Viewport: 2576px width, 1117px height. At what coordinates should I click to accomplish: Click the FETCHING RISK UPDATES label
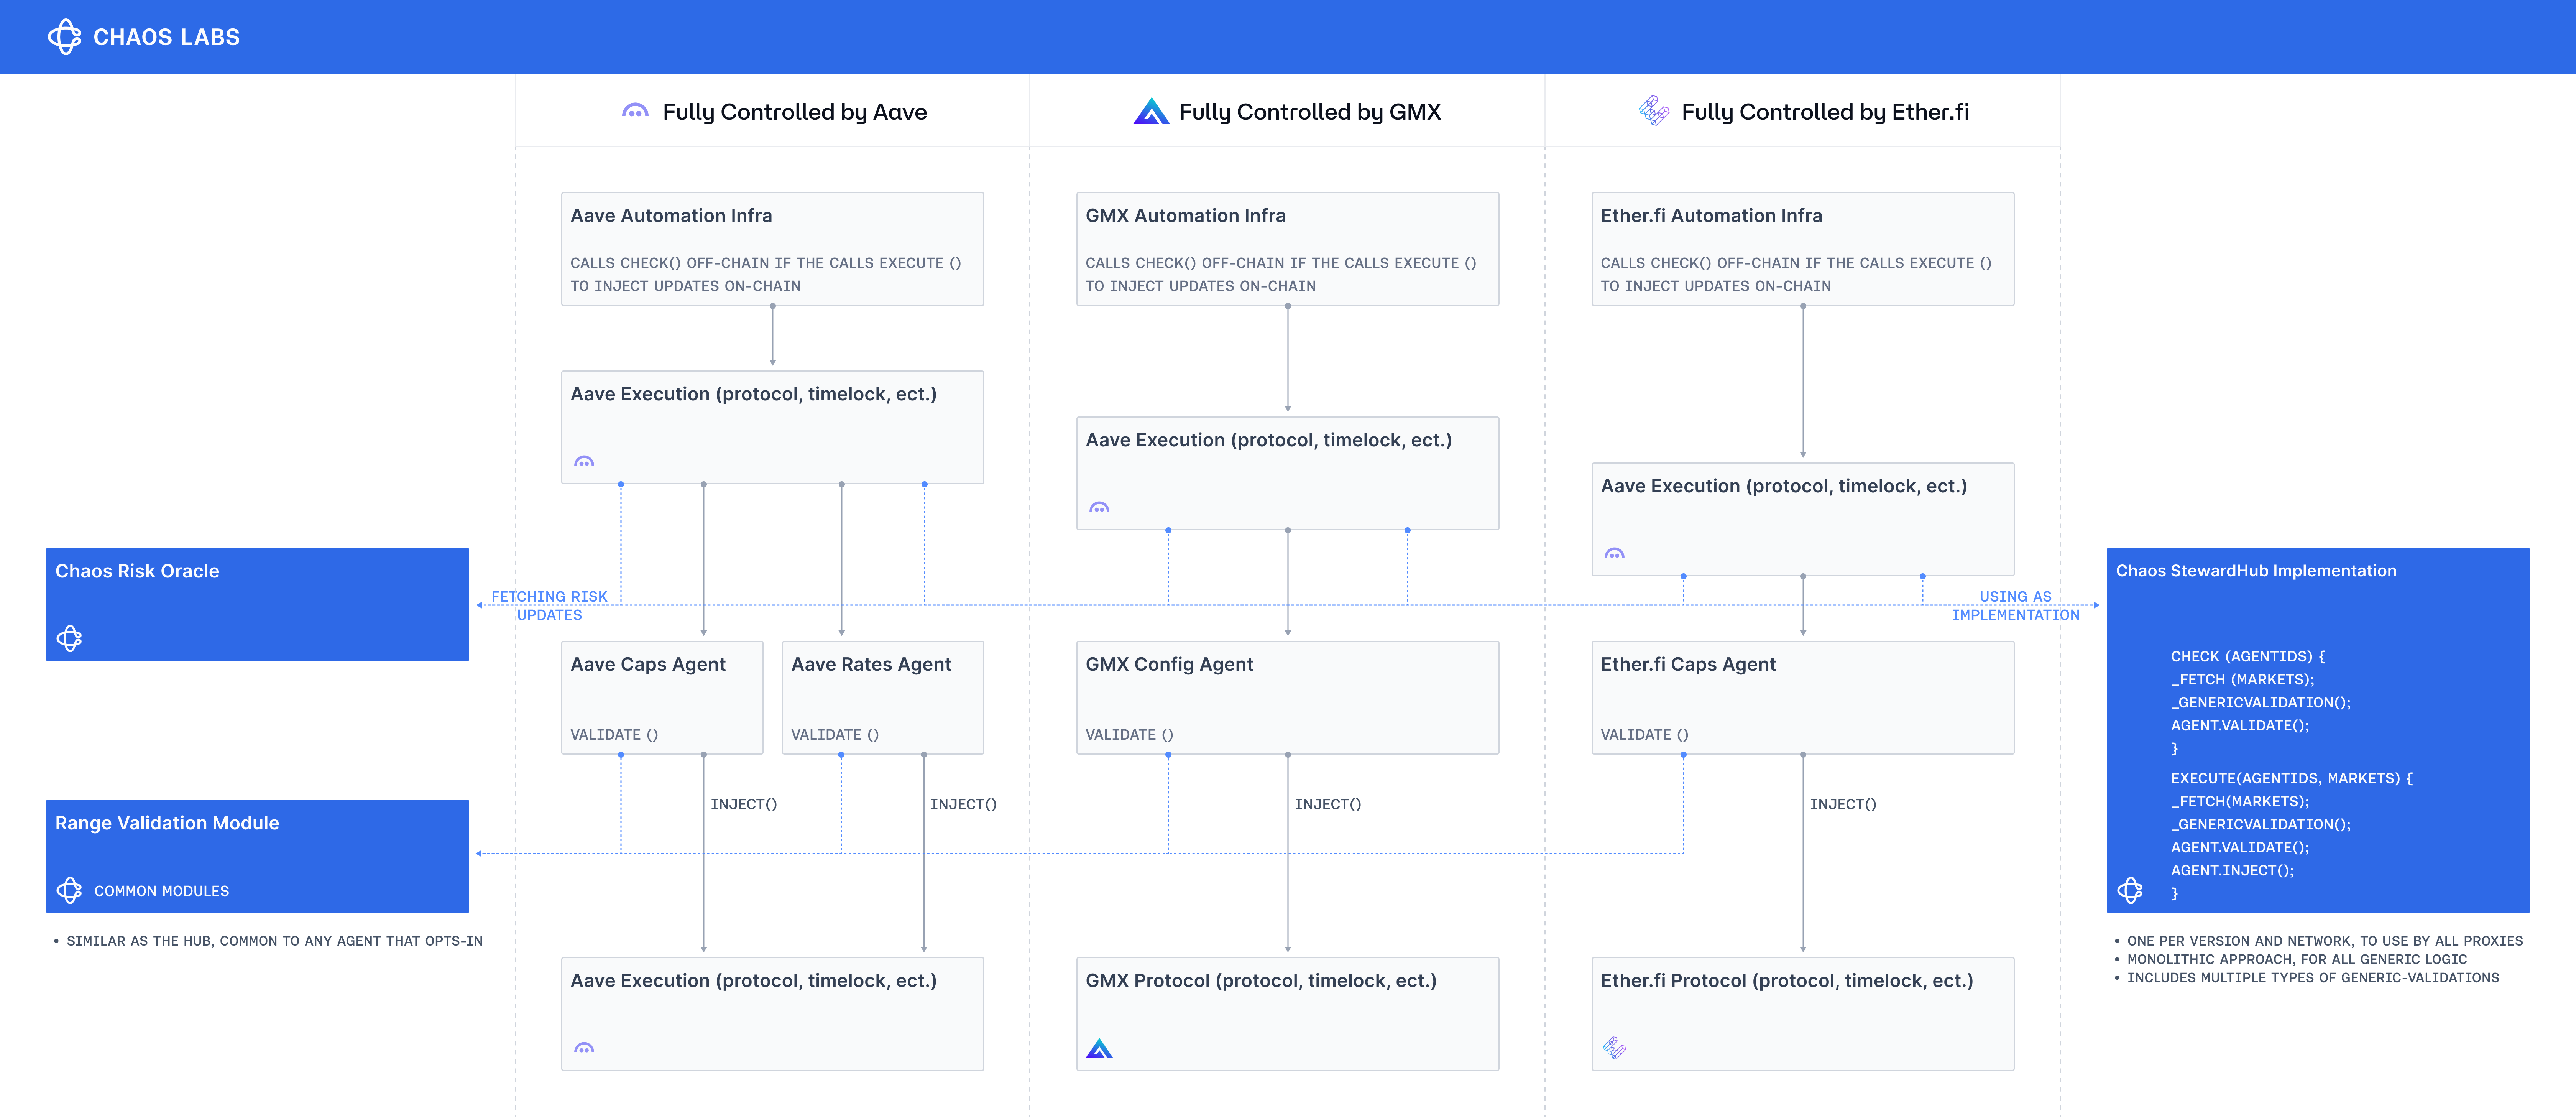[x=549, y=605]
